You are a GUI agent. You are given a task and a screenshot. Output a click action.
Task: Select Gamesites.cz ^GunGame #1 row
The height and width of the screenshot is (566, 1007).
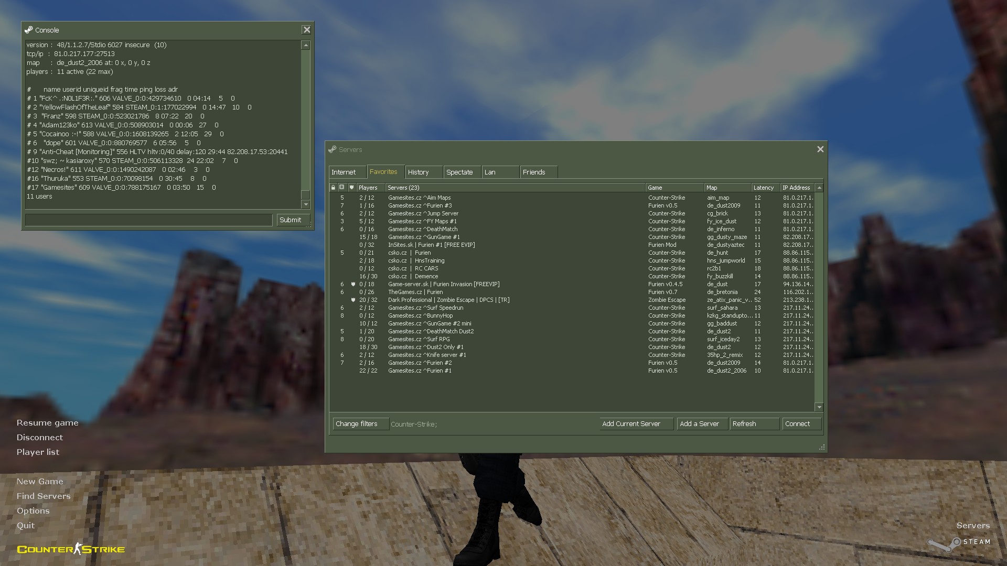coord(572,237)
